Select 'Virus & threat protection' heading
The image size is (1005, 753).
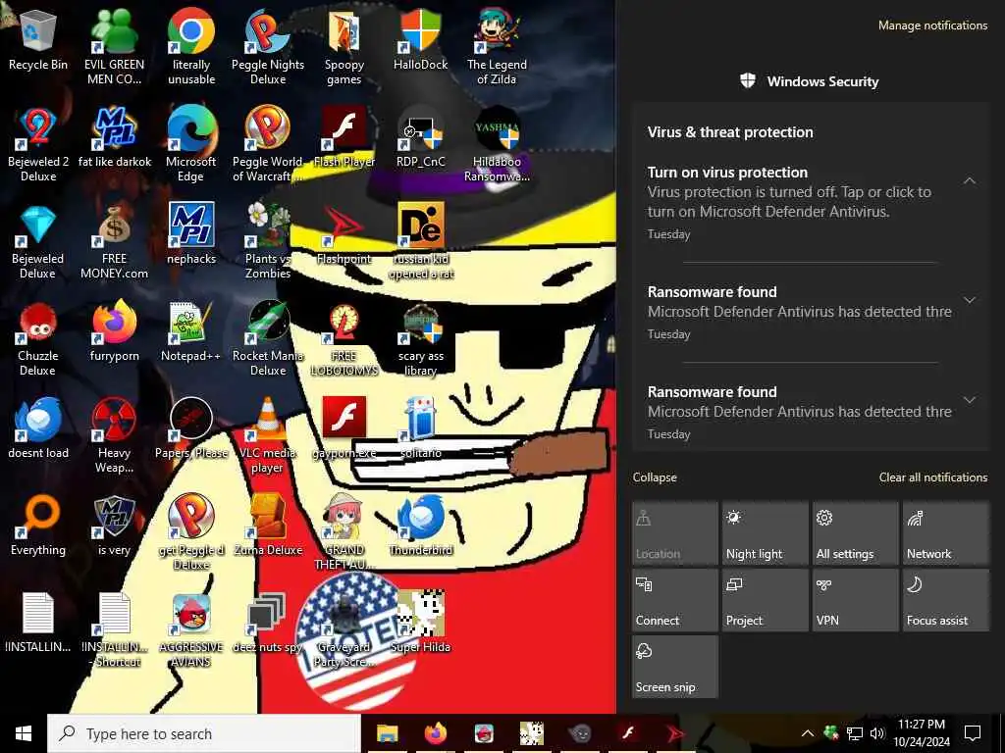[x=730, y=132]
